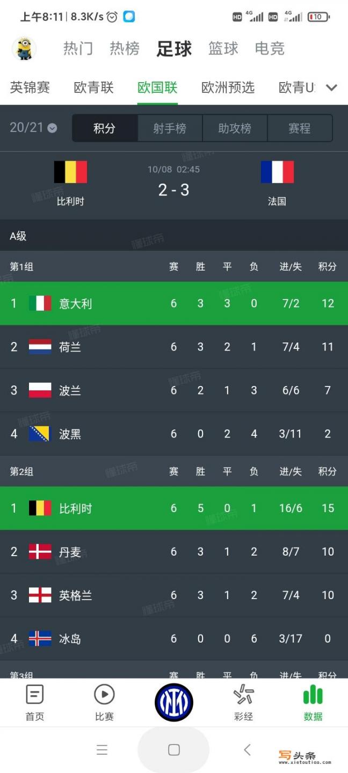
Task: Select the 欧洲预选 league tab
Action: tap(228, 87)
